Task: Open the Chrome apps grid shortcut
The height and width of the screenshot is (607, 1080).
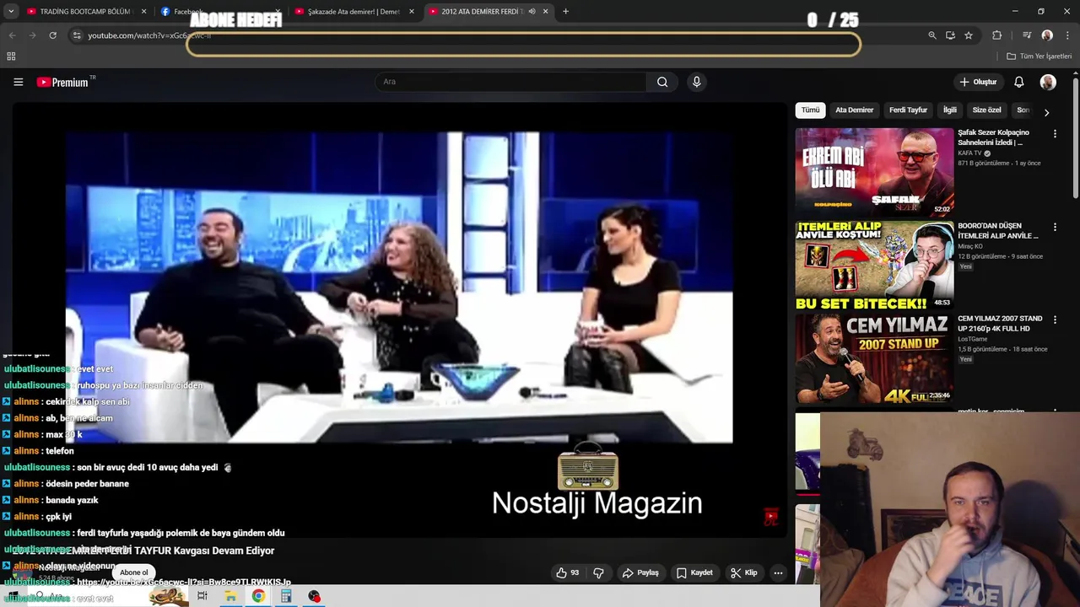Action: tap(11, 56)
